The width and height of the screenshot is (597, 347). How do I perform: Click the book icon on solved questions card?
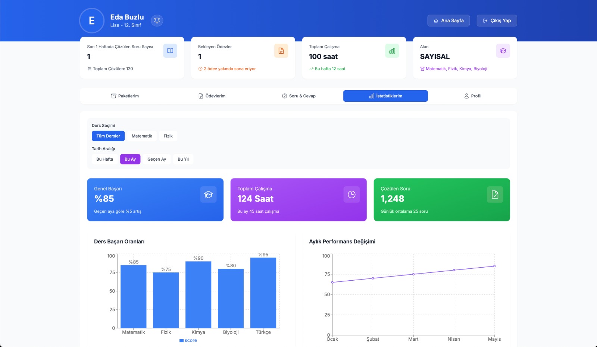click(170, 51)
